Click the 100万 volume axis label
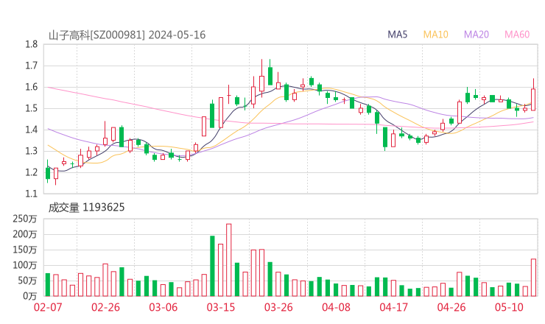Viewport: 545px width, 324px height. pyautogui.click(x=25, y=265)
